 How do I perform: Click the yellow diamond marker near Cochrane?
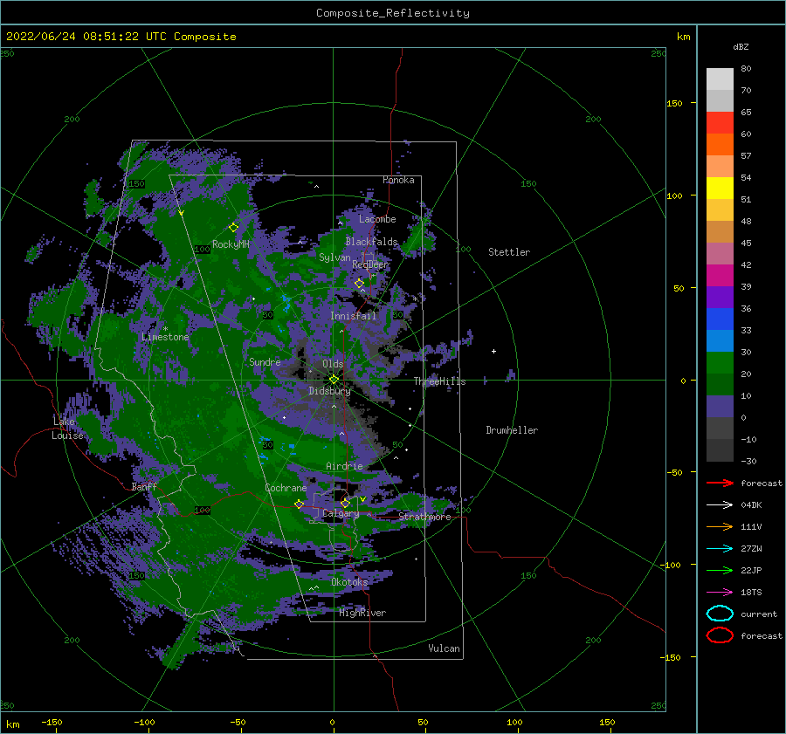300,504
